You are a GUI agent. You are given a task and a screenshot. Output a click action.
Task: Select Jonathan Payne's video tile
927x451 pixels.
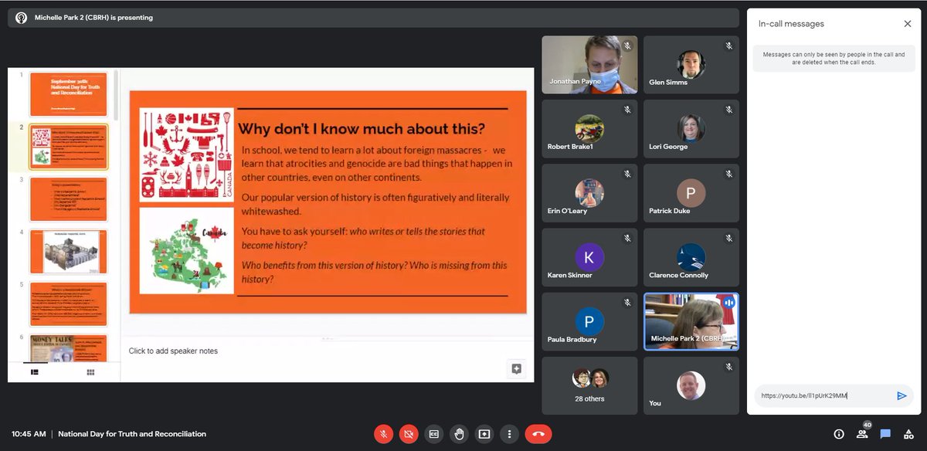coord(589,65)
